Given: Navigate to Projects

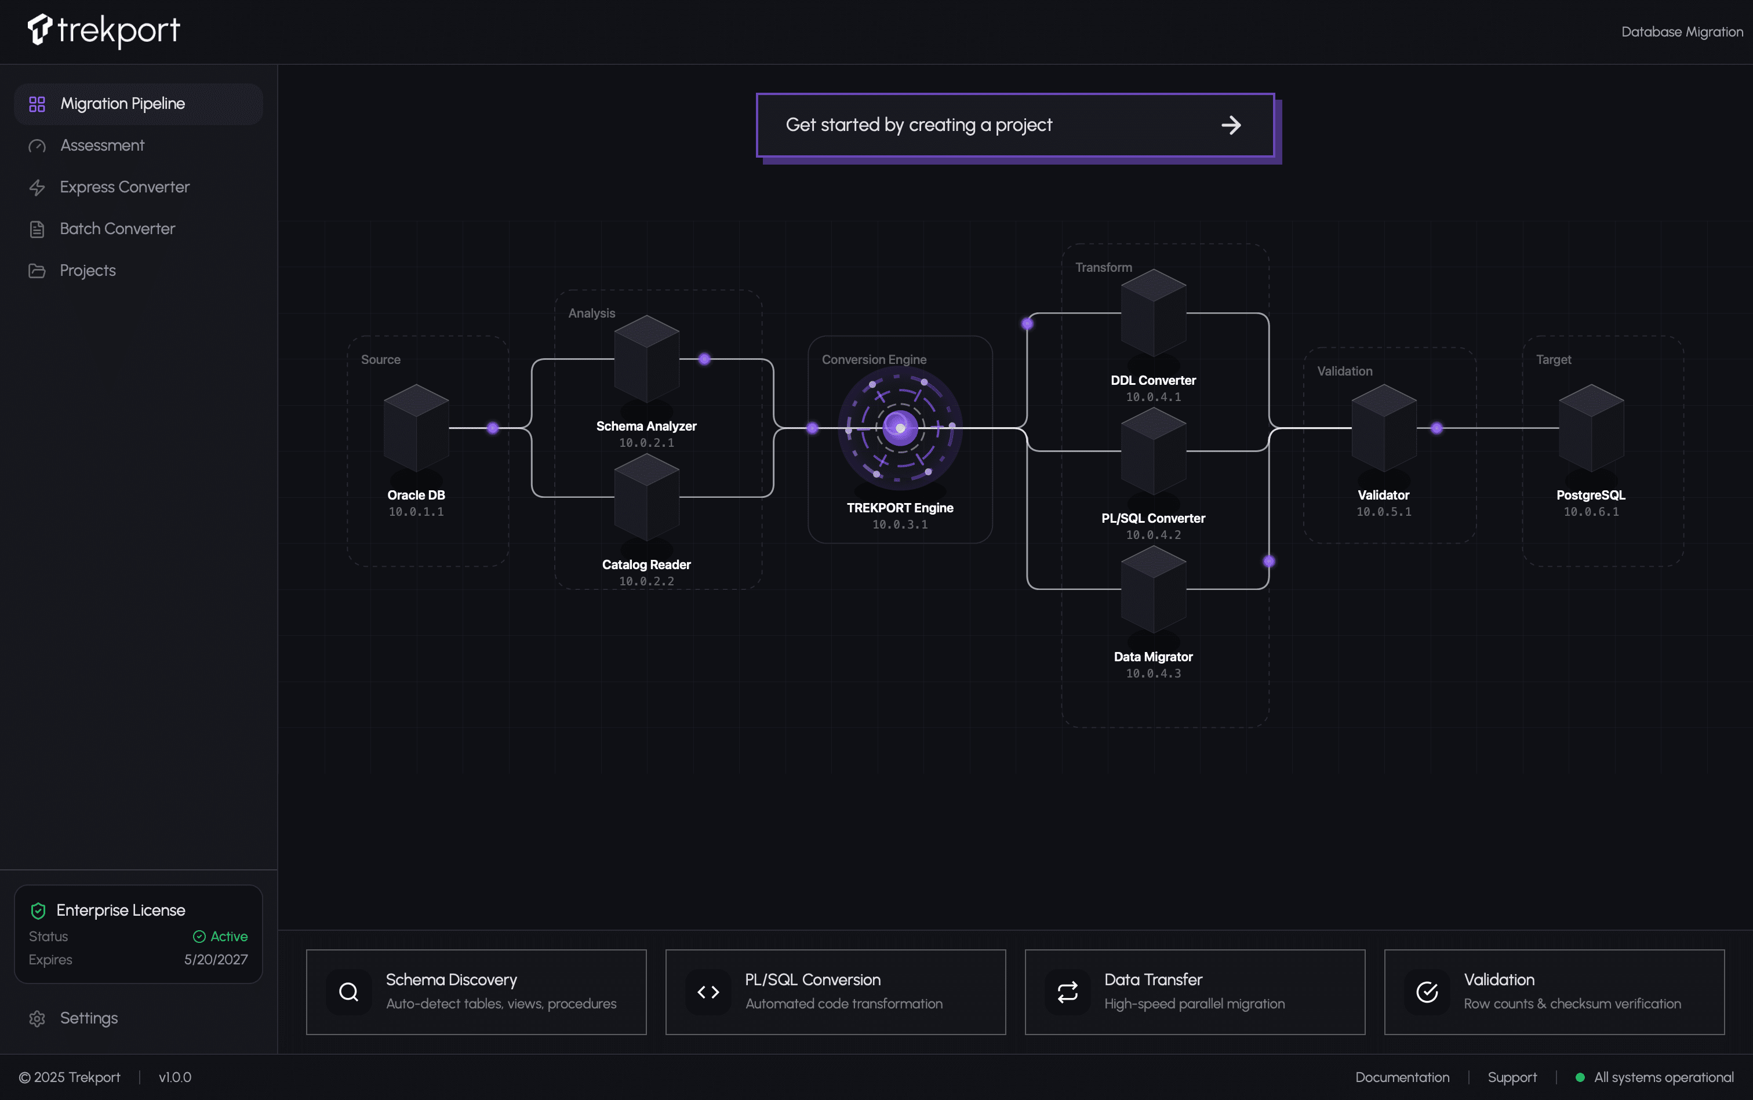Looking at the screenshot, I should (139, 271).
